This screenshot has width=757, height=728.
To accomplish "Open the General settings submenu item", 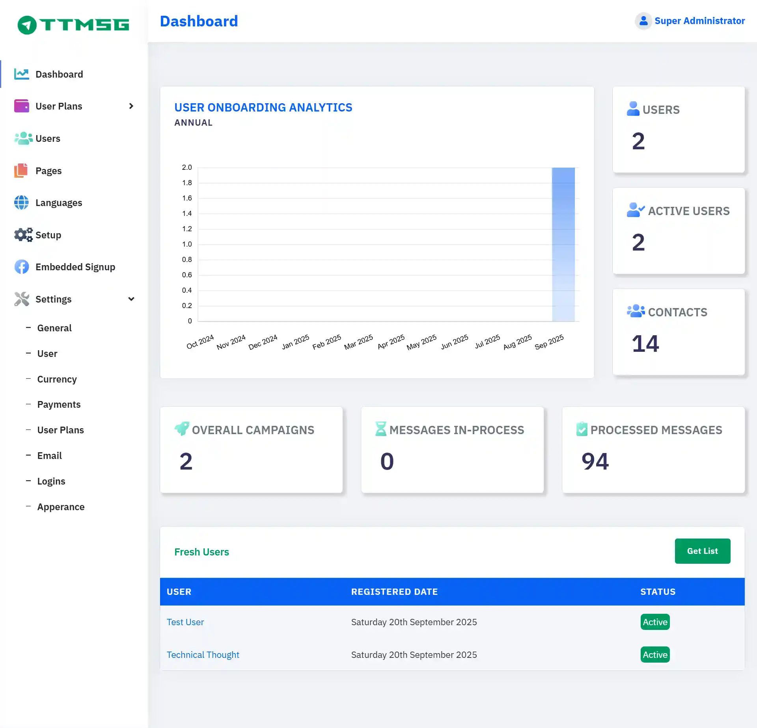I will point(54,328).
